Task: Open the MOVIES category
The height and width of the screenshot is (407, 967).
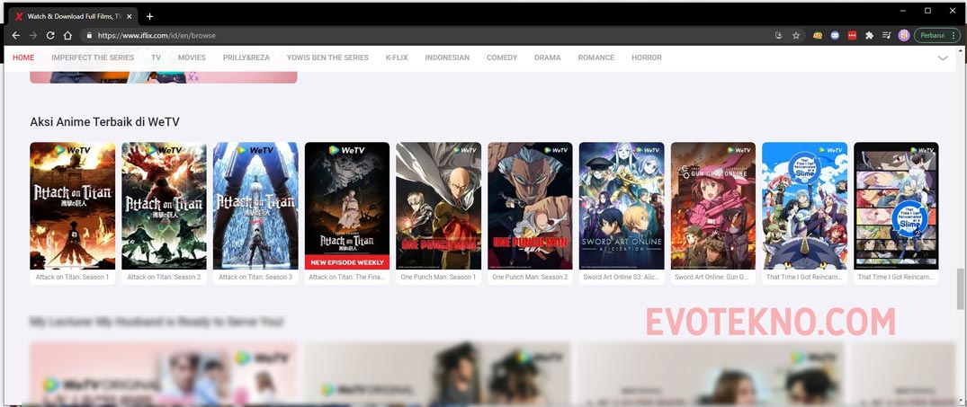Action: [x=192, y=58]
